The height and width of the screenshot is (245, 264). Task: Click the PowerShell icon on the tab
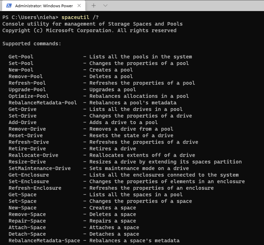coord(9,6)
